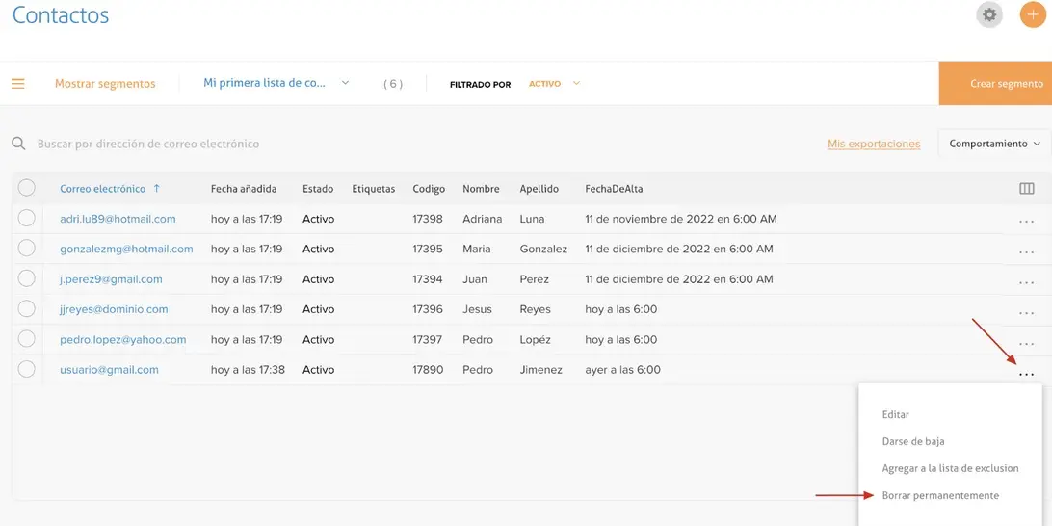
Task: Click the name Adriana cell
Action: tap(483, 219)
